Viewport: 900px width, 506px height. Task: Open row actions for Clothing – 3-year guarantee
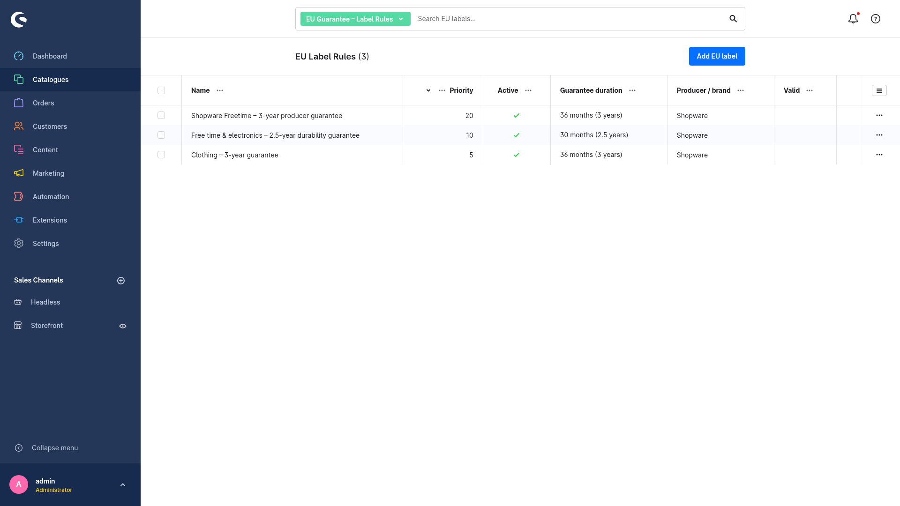pyautogui.click(x=879, y=155)
